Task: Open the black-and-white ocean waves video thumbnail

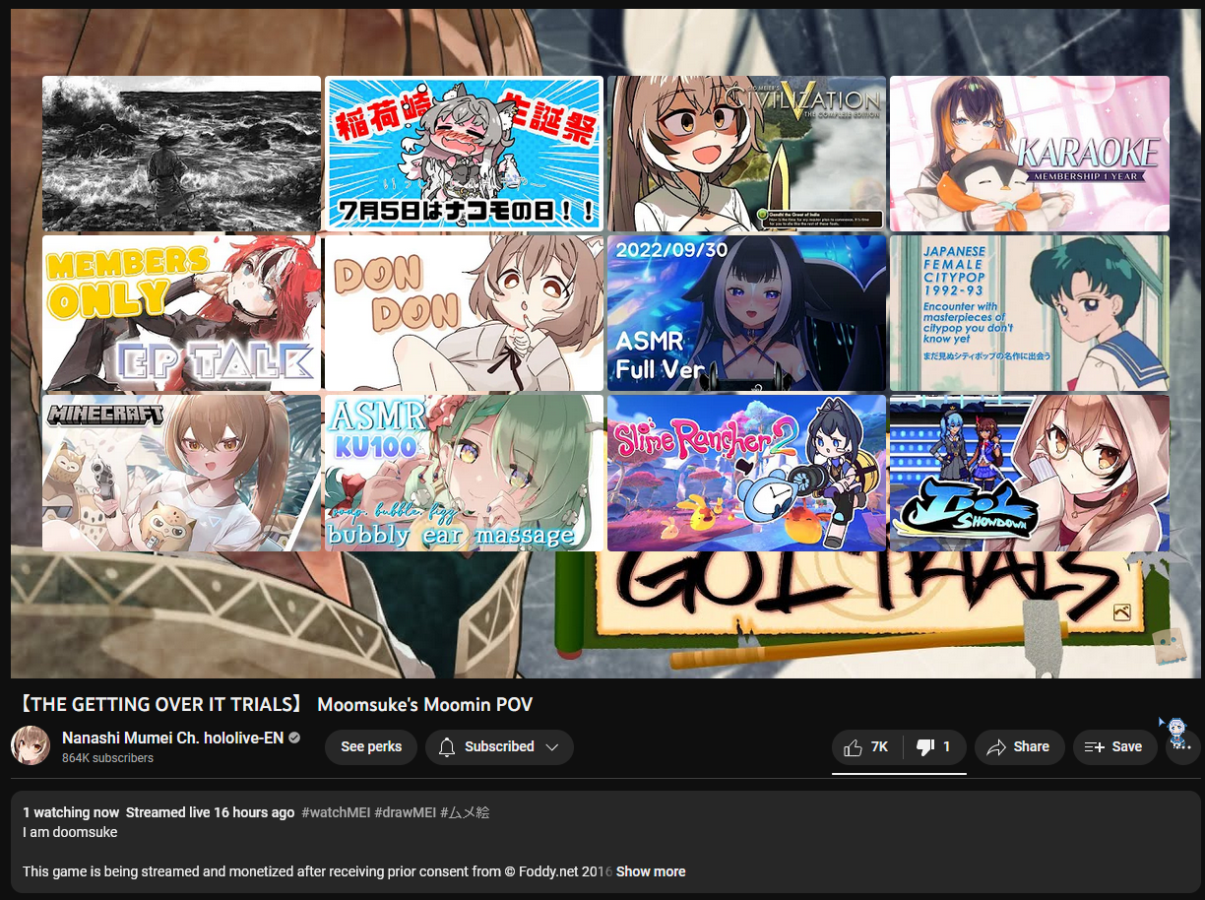Action: click(181, 154)
